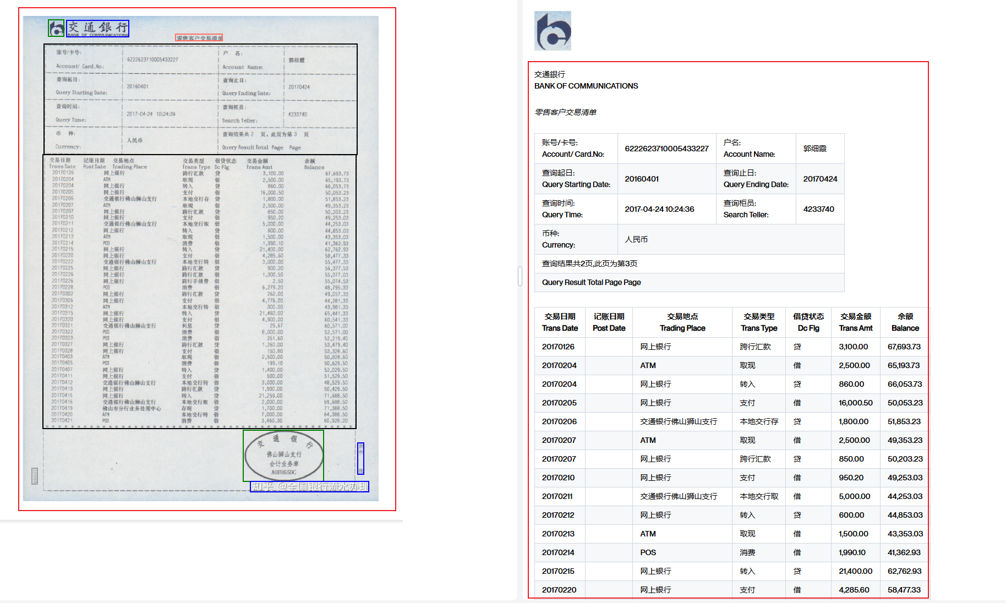Click the pane divider handle between the panels
This screenshot has width=1006, height=603.
pyautogui.click(x=520, y=276)
